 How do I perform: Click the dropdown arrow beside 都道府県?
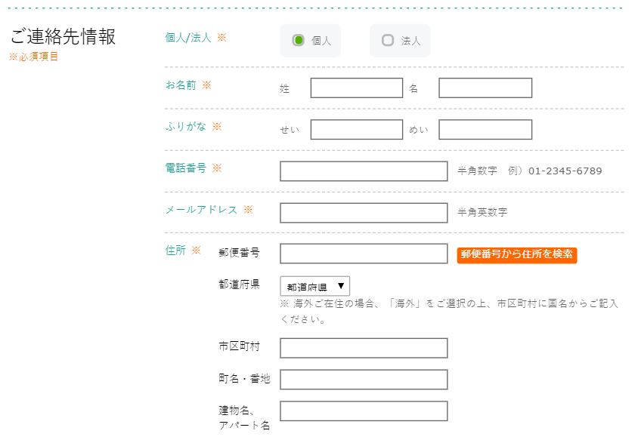(341, 286)
